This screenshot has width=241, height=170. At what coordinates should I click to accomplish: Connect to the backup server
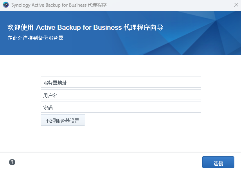tap(218, 163)
